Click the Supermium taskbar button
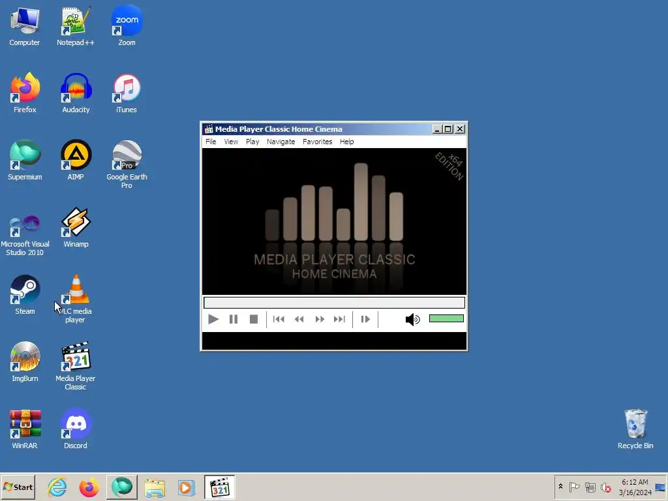 click(122, 487)
